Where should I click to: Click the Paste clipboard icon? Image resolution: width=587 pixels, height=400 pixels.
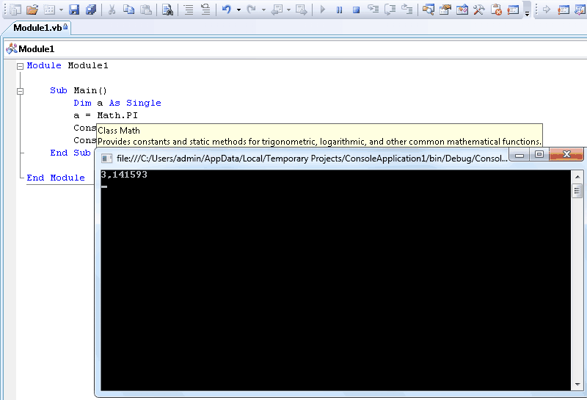145,10
